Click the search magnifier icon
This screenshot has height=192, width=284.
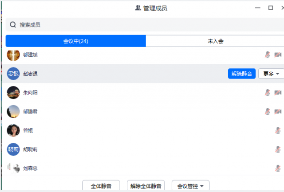(13, 25)
